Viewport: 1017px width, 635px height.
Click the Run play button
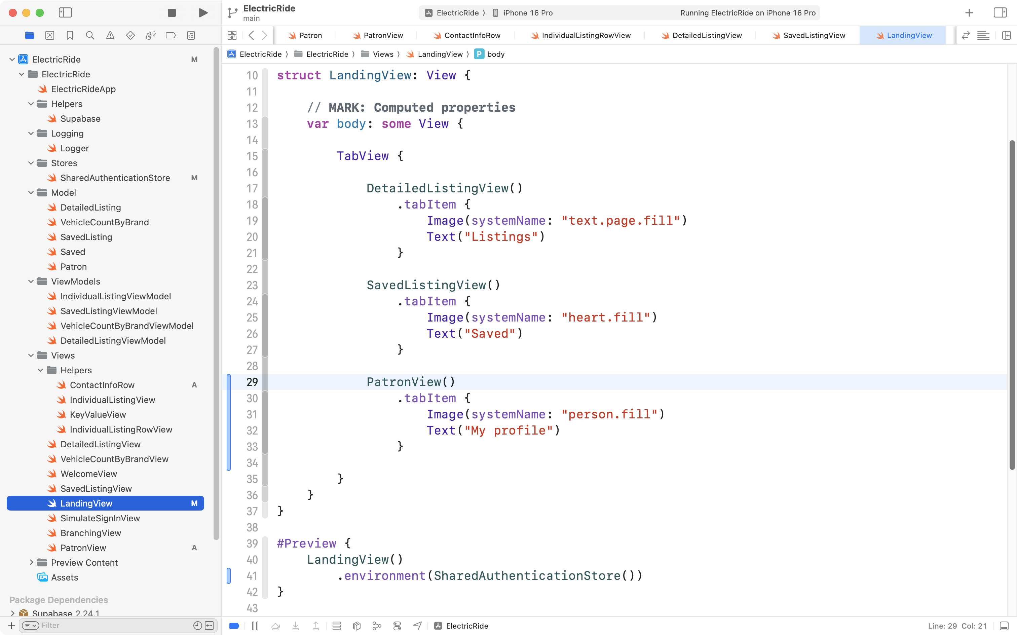[x=203, y=12]
